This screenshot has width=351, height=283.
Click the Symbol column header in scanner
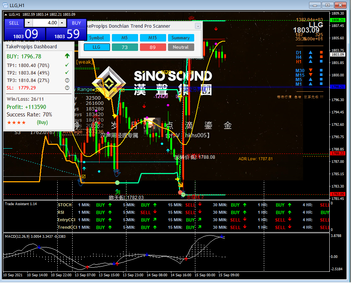(97, 38)
